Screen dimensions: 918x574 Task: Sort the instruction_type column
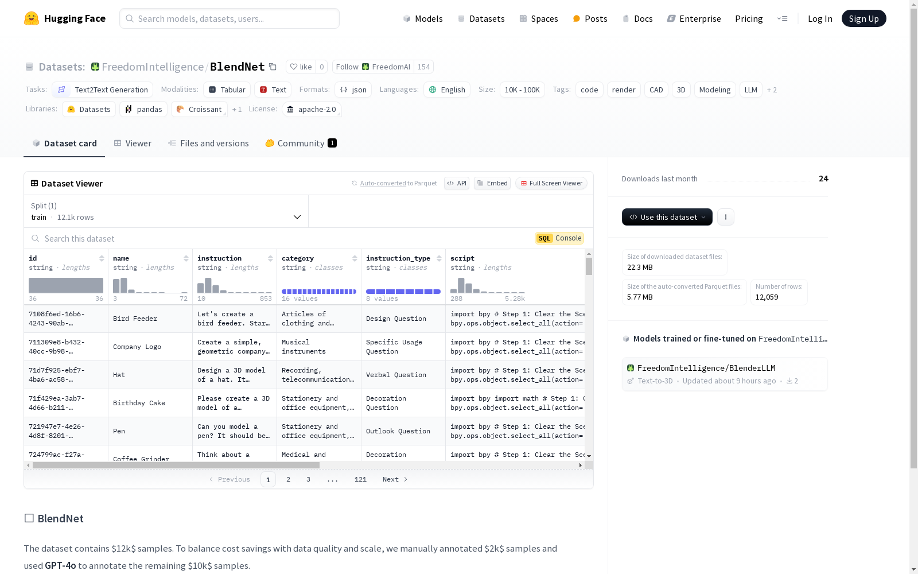(439, 258)
